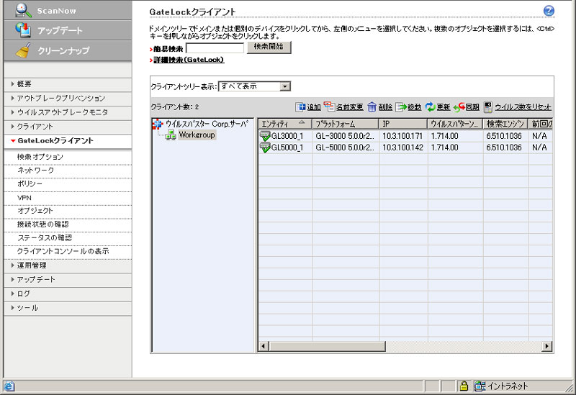576x395 pixels.
Task: Click the 移動 move icon
Action: (x=401, y=106)
